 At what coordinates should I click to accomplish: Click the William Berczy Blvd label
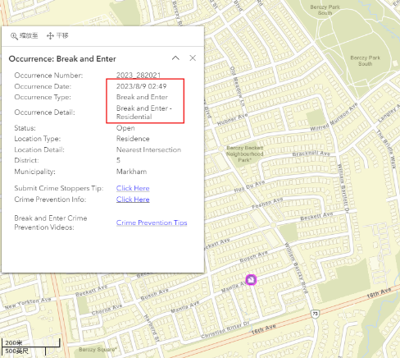click(x=296, y=268)
